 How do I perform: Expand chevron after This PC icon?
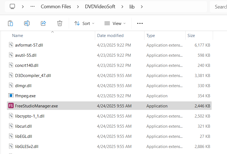23,7
